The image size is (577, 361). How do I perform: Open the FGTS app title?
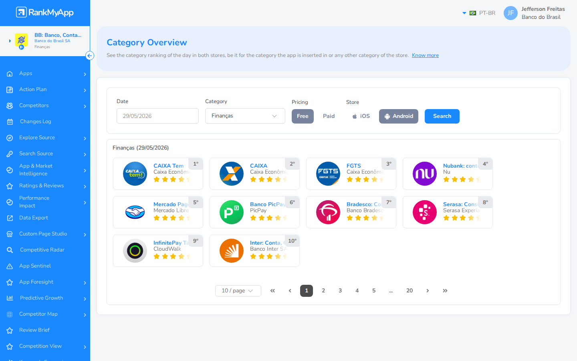(354, 166)
